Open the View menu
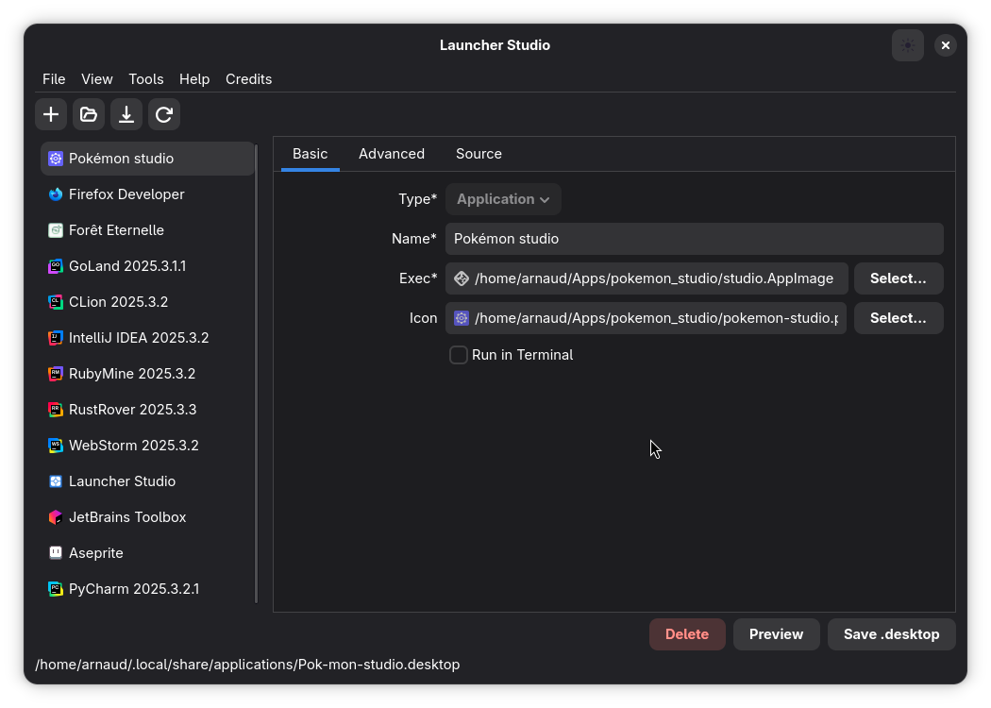Screen dimensions: 991x708 click(x=96, y=79)
